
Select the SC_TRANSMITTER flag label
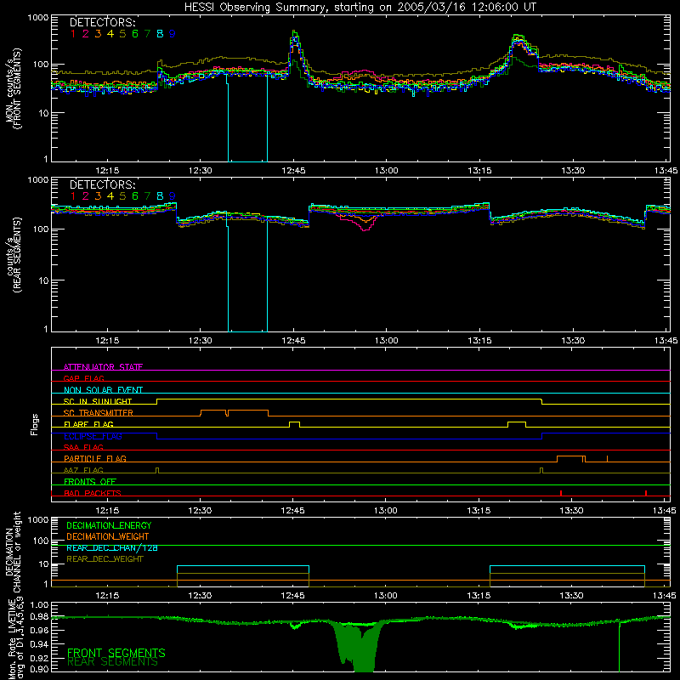point(99,413)
